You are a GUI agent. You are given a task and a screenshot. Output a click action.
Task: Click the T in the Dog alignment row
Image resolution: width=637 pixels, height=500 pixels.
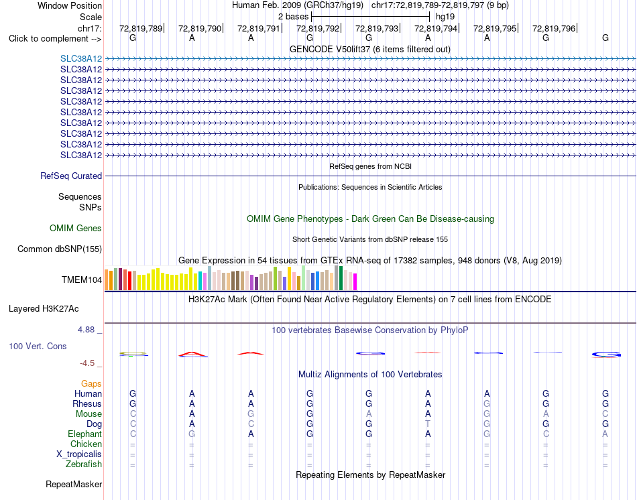[428, 424]
